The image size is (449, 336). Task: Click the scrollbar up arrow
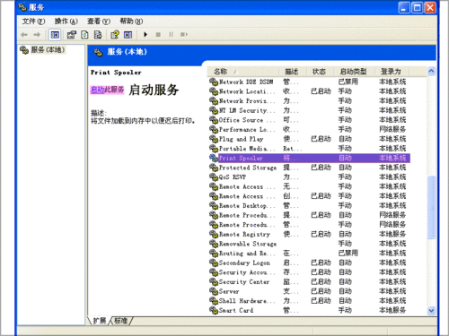431,71
